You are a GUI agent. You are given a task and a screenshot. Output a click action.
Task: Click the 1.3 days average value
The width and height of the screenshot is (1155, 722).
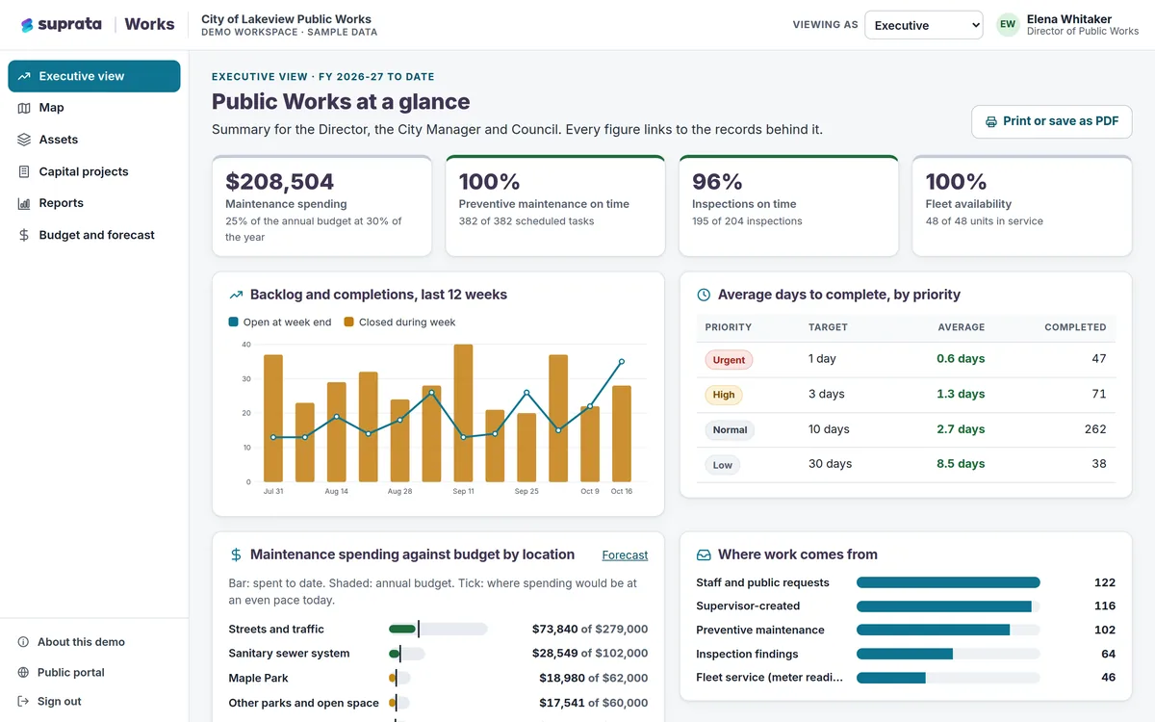(x=961, y=394)
